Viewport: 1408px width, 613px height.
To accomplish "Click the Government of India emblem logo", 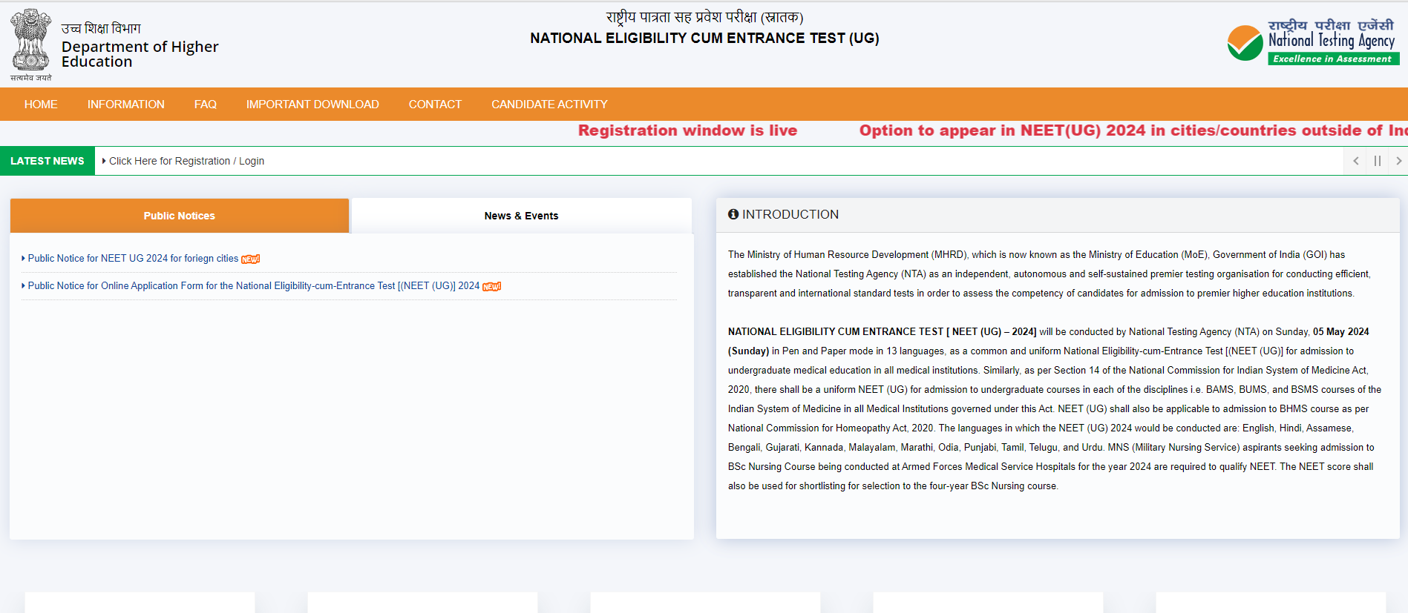I will coord(31,44).
